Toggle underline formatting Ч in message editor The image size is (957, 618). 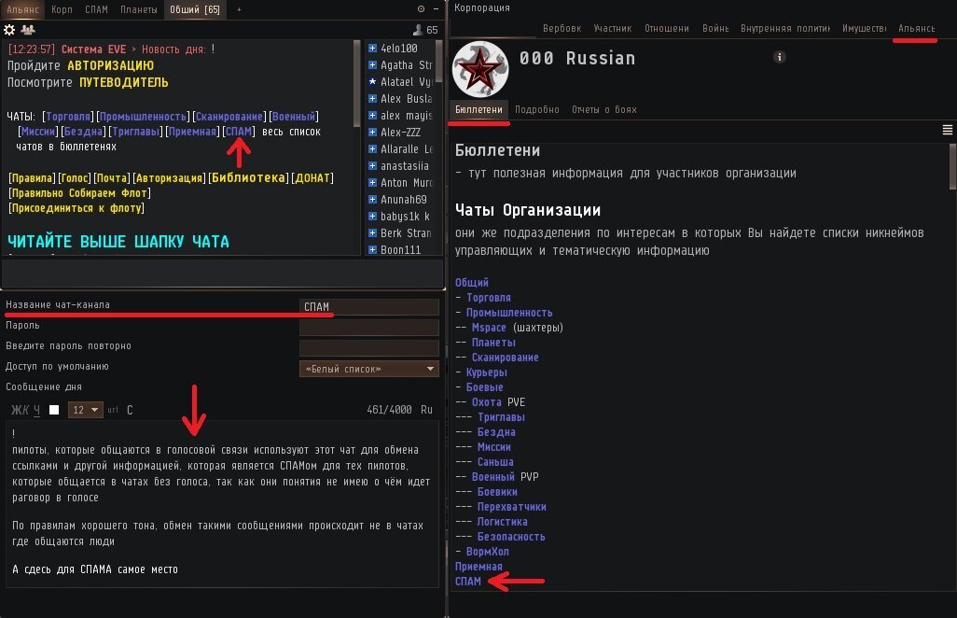click(x=36, y=410)
